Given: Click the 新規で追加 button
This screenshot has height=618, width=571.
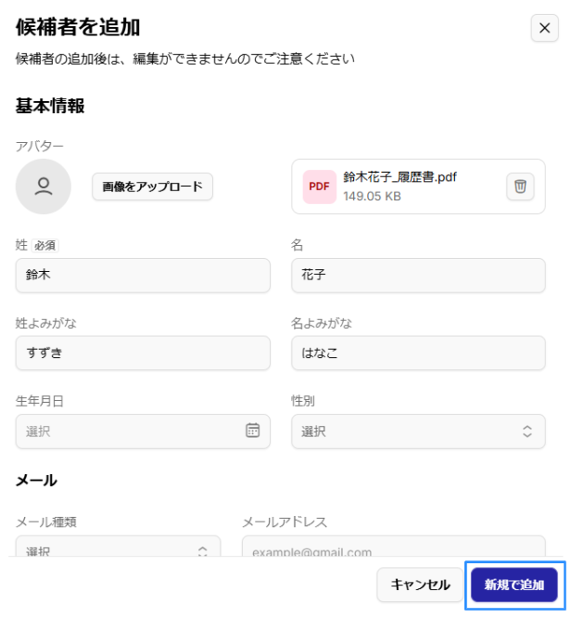Looking at the screenshot, I should [514, 585].
